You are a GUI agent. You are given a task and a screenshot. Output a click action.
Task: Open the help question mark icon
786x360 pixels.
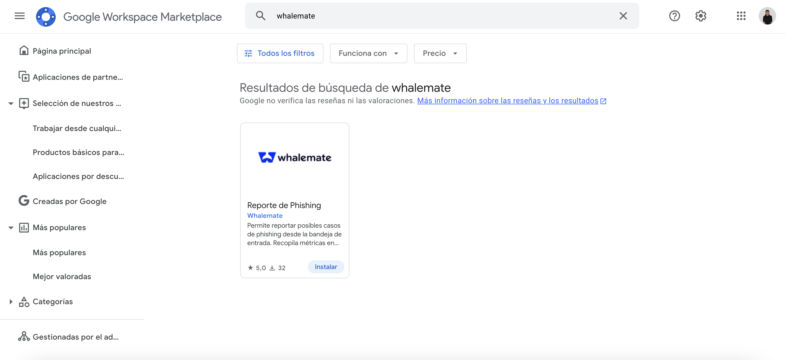(674, 16)
